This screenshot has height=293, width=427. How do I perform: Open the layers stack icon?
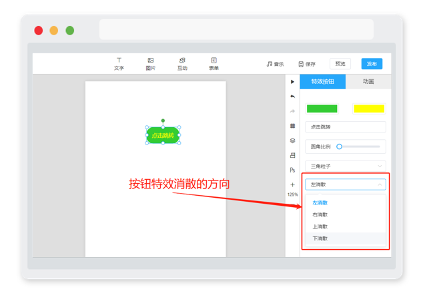click(x=292, y=141)
